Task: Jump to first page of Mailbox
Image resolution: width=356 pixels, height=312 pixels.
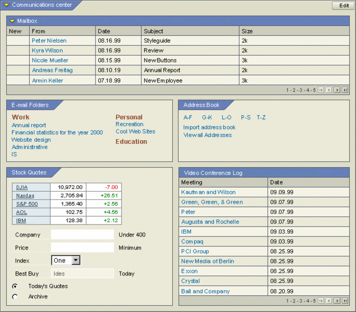Action: (321, 90)
